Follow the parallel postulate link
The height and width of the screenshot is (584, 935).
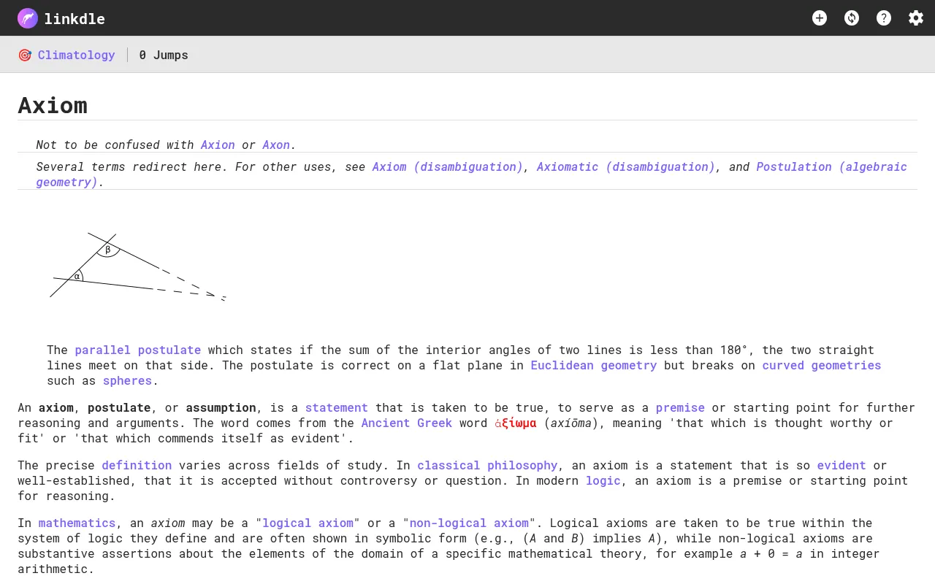[x=138, y=350]
